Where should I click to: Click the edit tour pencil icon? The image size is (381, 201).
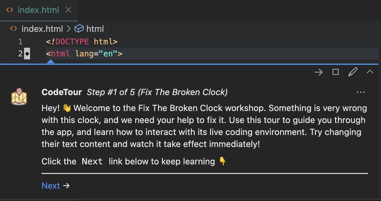coord(353,72)
